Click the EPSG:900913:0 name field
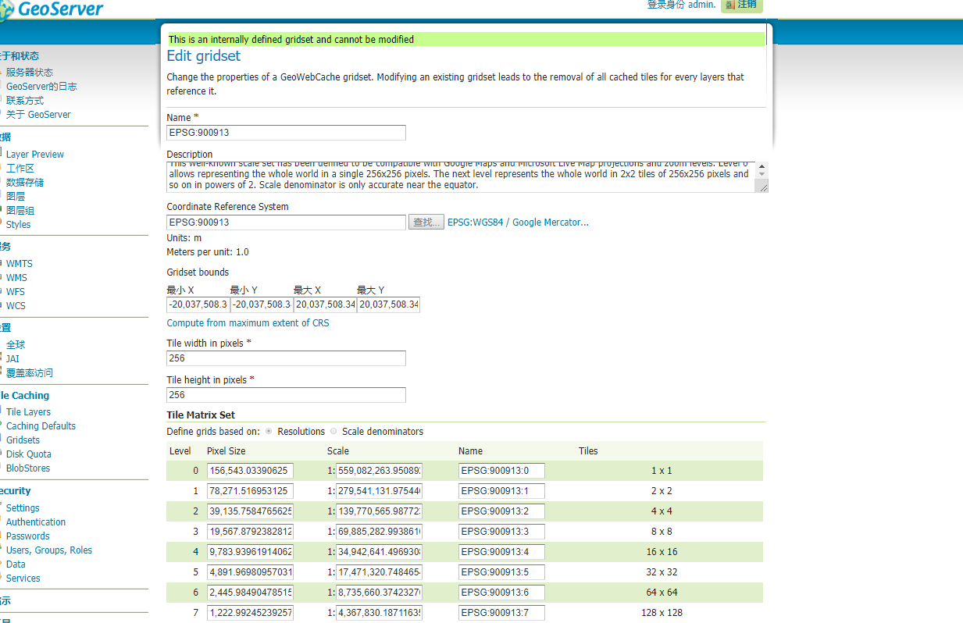This screenshot has width=963, height=623. click(501, 471)
